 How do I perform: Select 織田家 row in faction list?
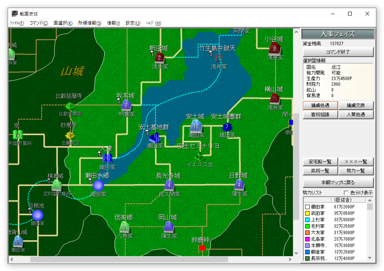[x=335, y=207]
